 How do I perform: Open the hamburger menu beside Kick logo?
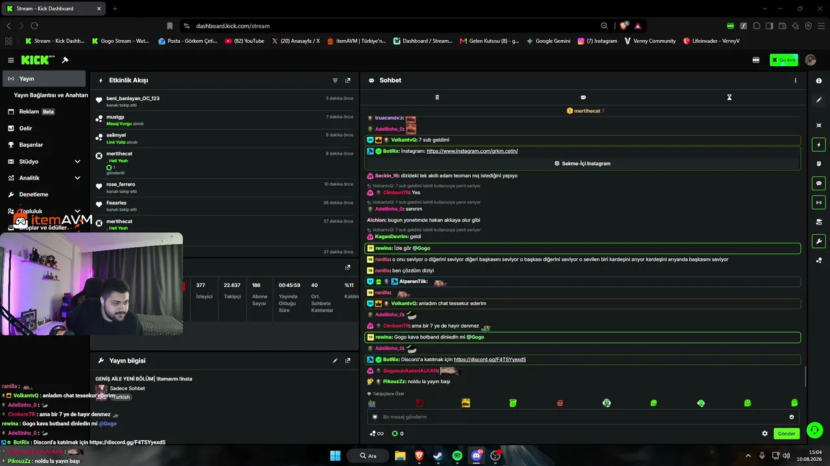11,60
